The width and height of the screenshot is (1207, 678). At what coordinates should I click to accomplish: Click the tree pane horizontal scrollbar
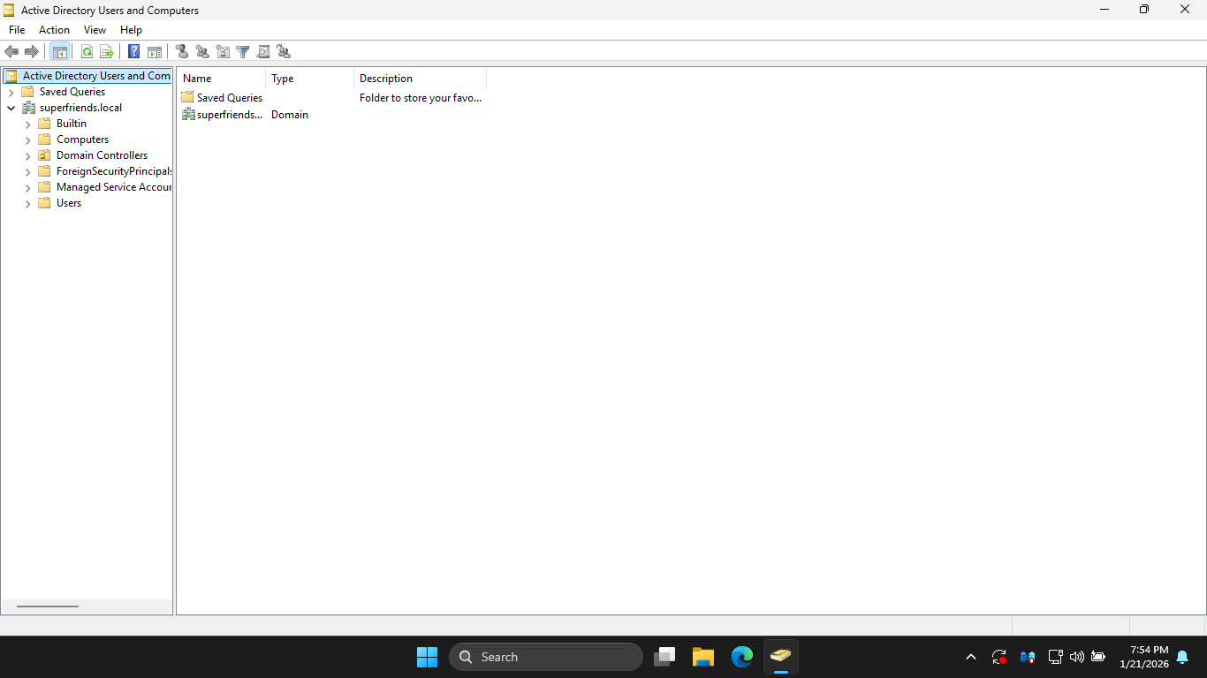coord(48,606)
